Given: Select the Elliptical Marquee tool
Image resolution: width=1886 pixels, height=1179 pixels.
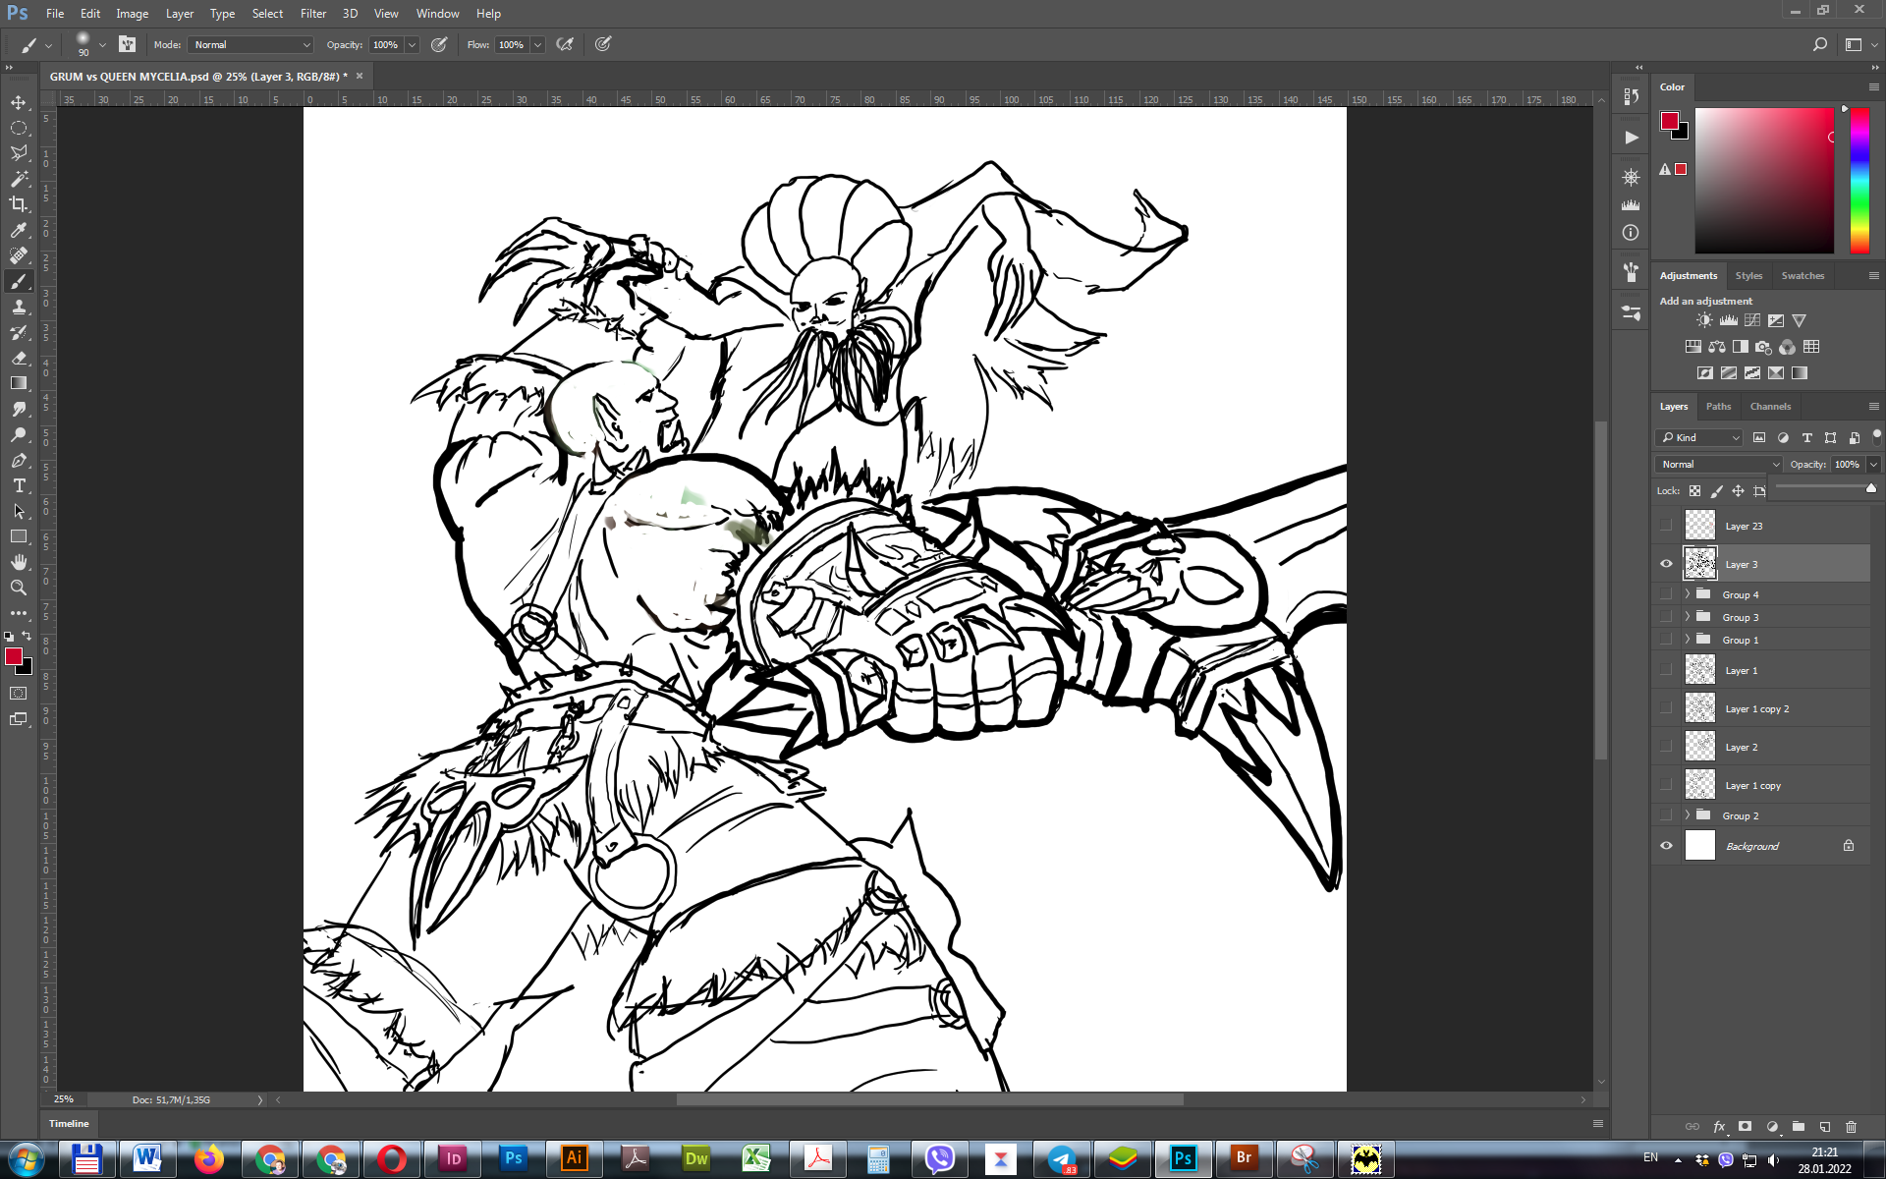Looking at the screenshot, I should point(19,128).
